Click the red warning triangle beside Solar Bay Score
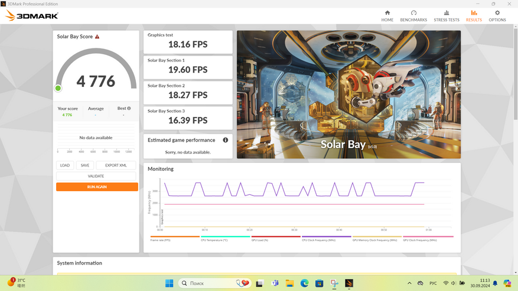The height and width of the screenshot is (291, 518). (97, 37)
